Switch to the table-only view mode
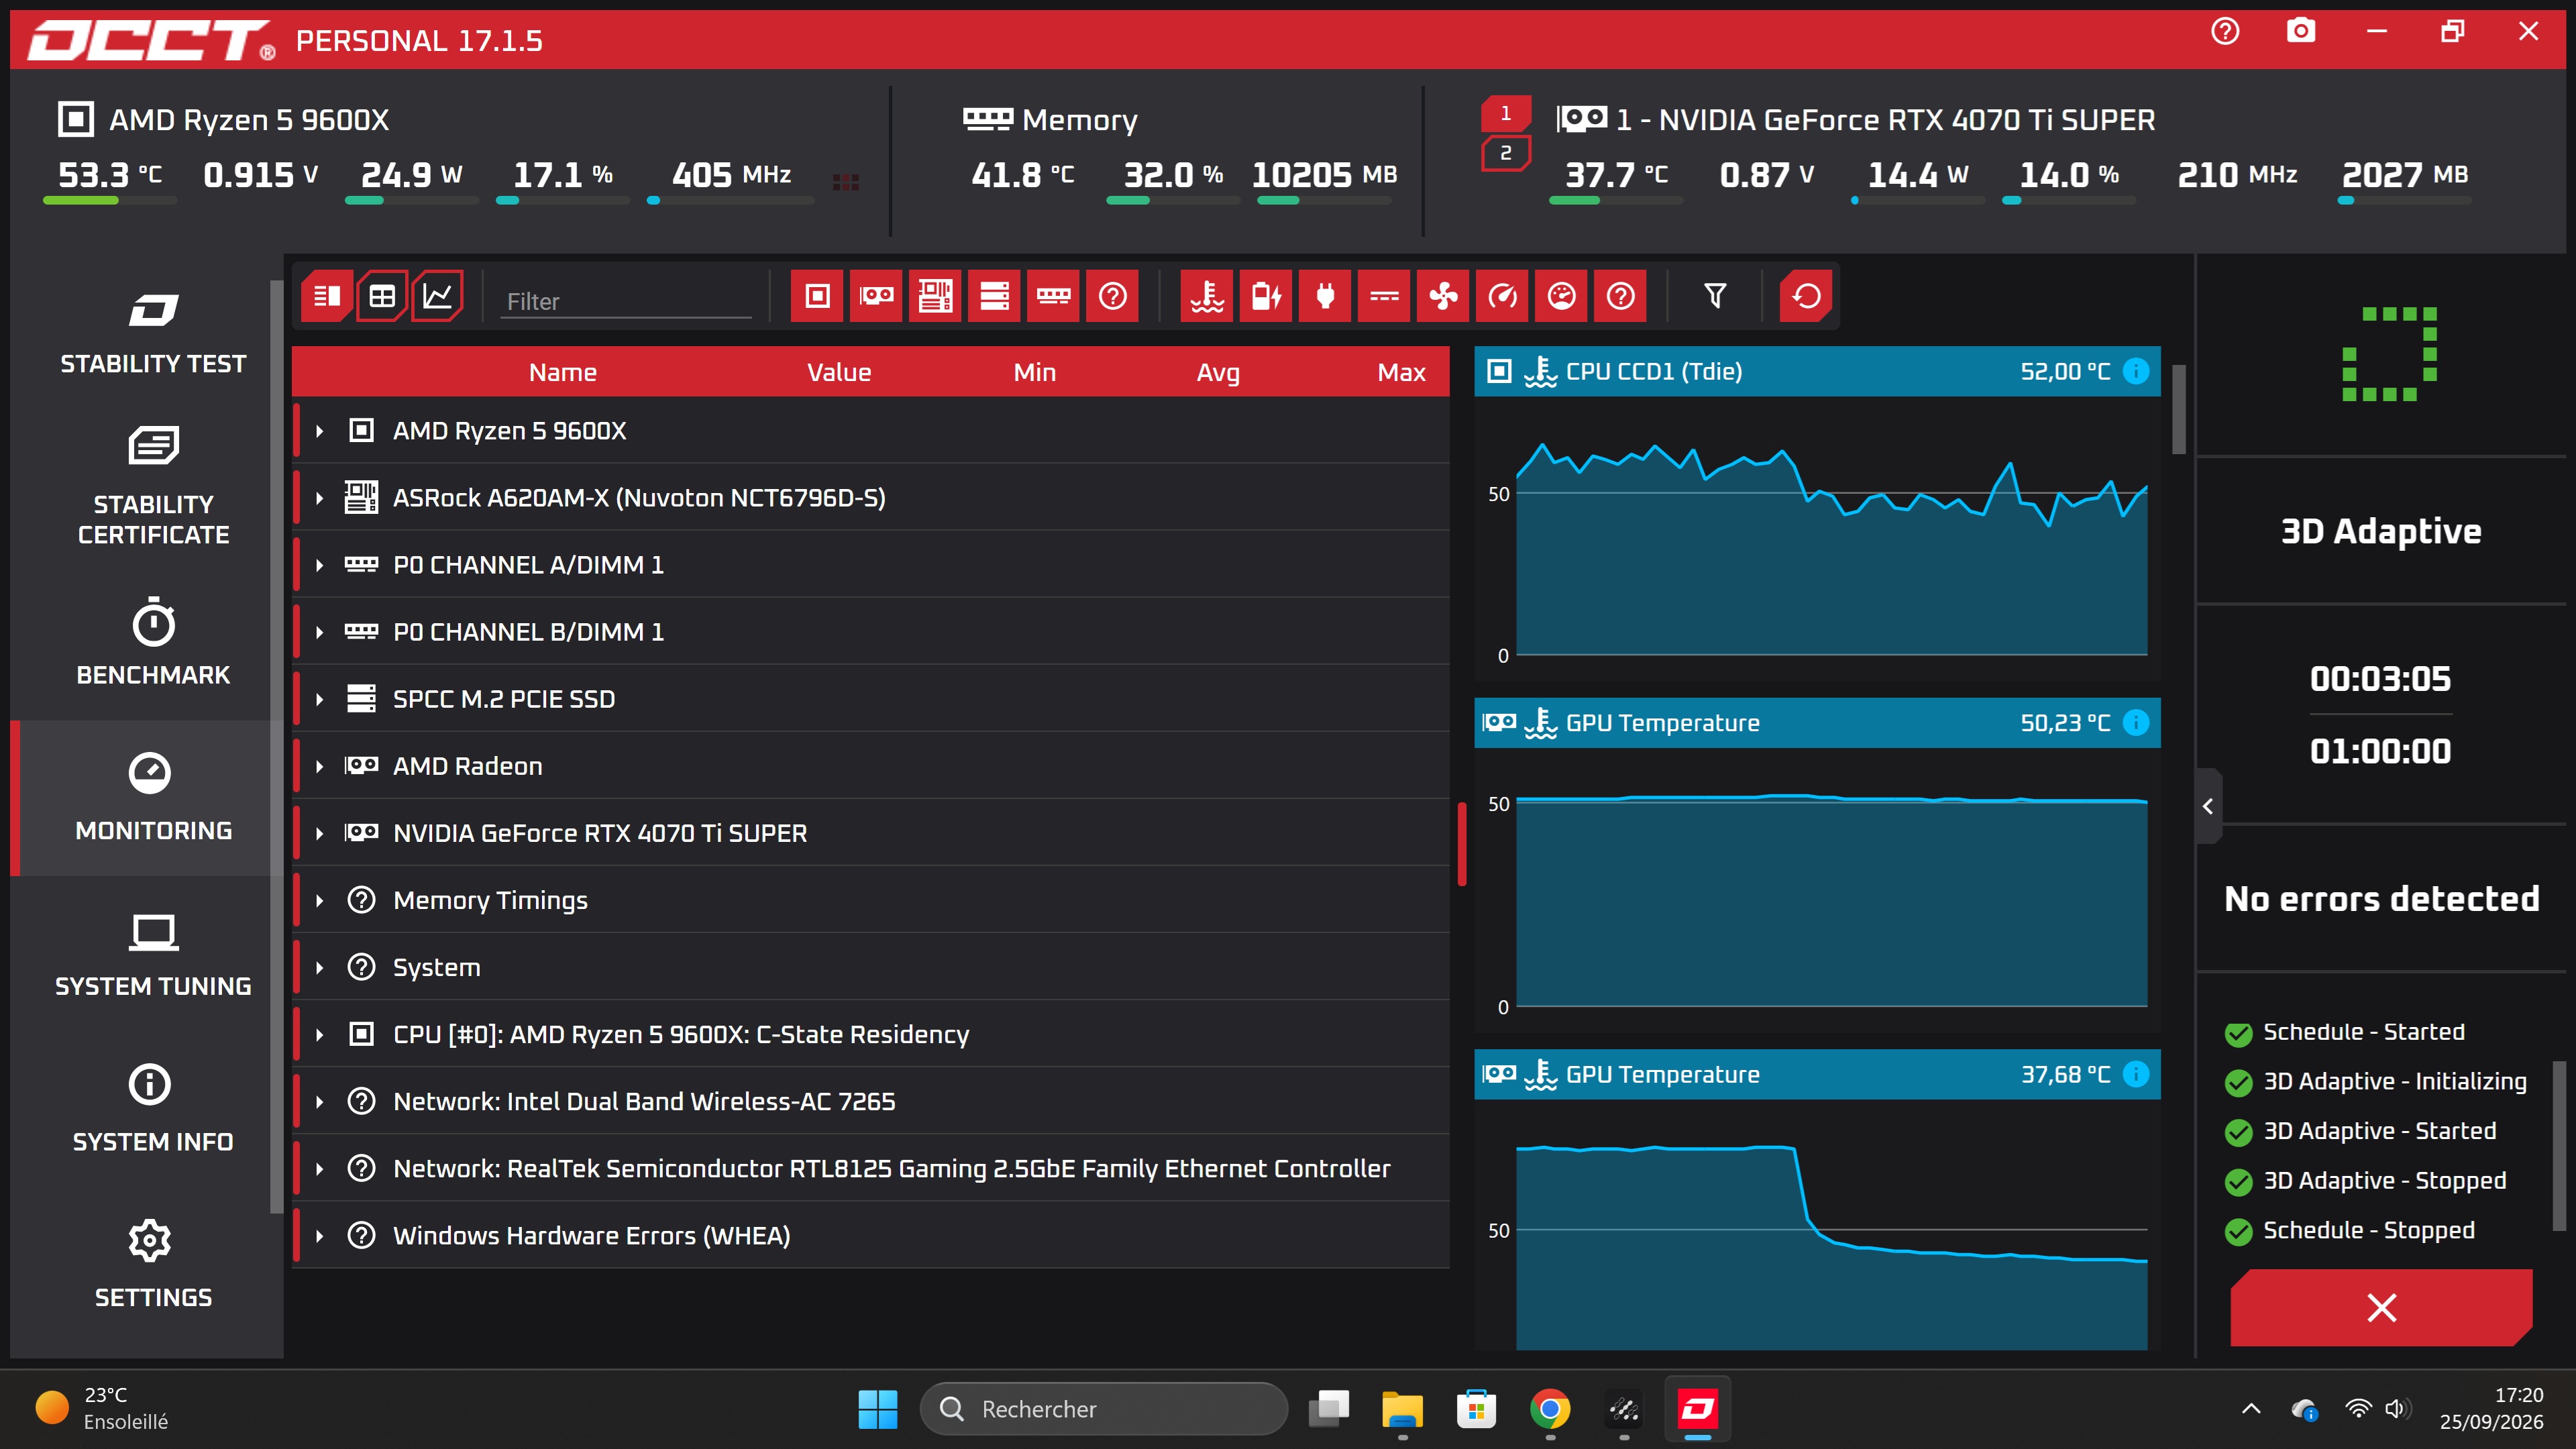This screenshot has width=2576, height=1449. pyautogui.click(x=382, y=296)
